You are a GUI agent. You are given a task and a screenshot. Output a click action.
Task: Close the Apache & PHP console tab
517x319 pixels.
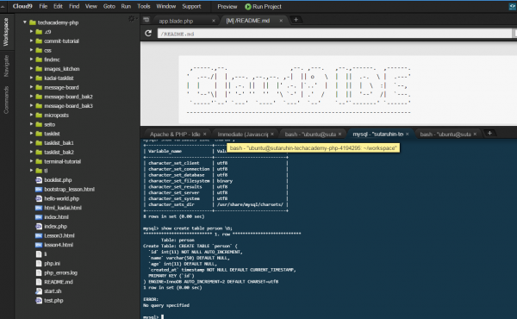click(x=205, y=134)
